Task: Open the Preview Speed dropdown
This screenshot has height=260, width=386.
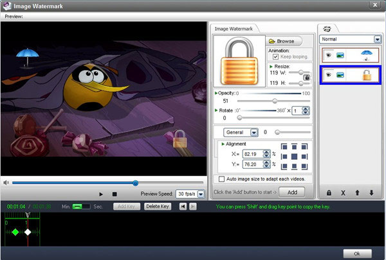Action: (x=201, y=194)
